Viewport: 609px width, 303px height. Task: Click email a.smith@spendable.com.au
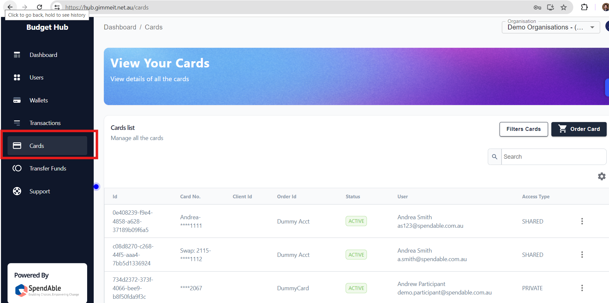coord(432,259)
